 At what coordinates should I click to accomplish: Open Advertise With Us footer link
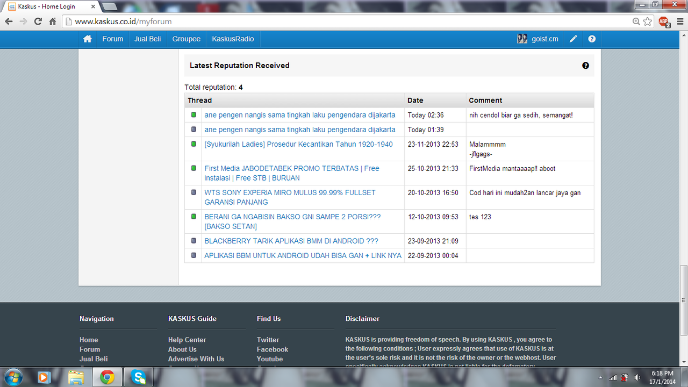tap(196, 359)
